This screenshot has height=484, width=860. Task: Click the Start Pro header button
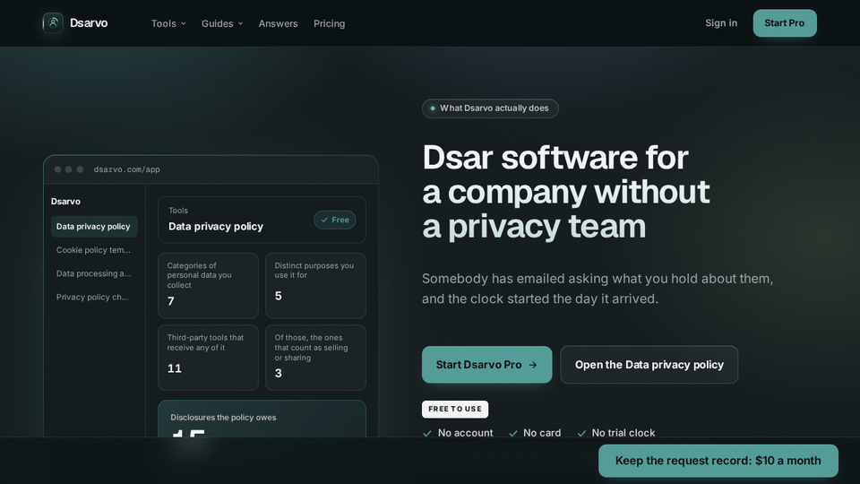785,23
